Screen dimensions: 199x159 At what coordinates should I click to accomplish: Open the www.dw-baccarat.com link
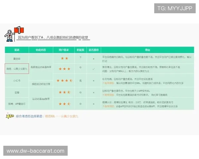click(x=35, y=151)
